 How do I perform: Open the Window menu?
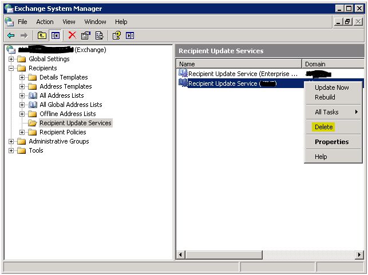95,22
